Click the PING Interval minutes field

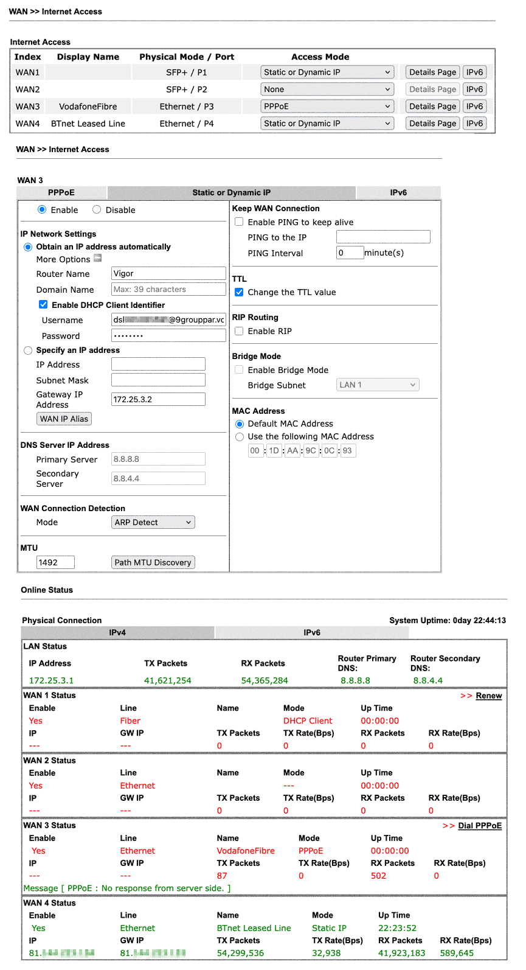(x=350, y=253)
